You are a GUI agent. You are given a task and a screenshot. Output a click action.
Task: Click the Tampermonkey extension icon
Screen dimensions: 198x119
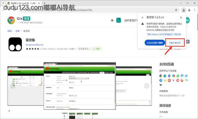click(15, 44)
